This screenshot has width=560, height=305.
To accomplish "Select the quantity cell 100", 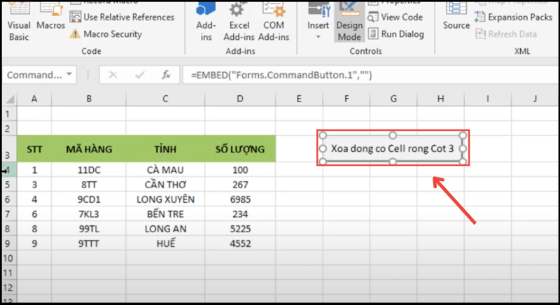I will [x=240, y=170].
